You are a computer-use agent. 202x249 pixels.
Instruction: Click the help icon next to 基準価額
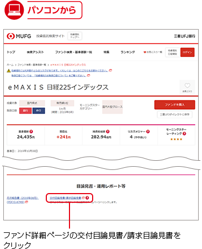31,131
